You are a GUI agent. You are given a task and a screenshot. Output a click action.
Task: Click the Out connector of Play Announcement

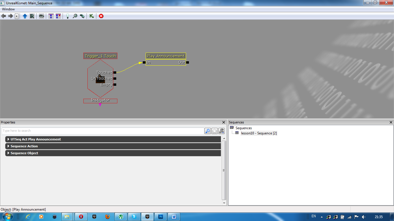[187, 62]
